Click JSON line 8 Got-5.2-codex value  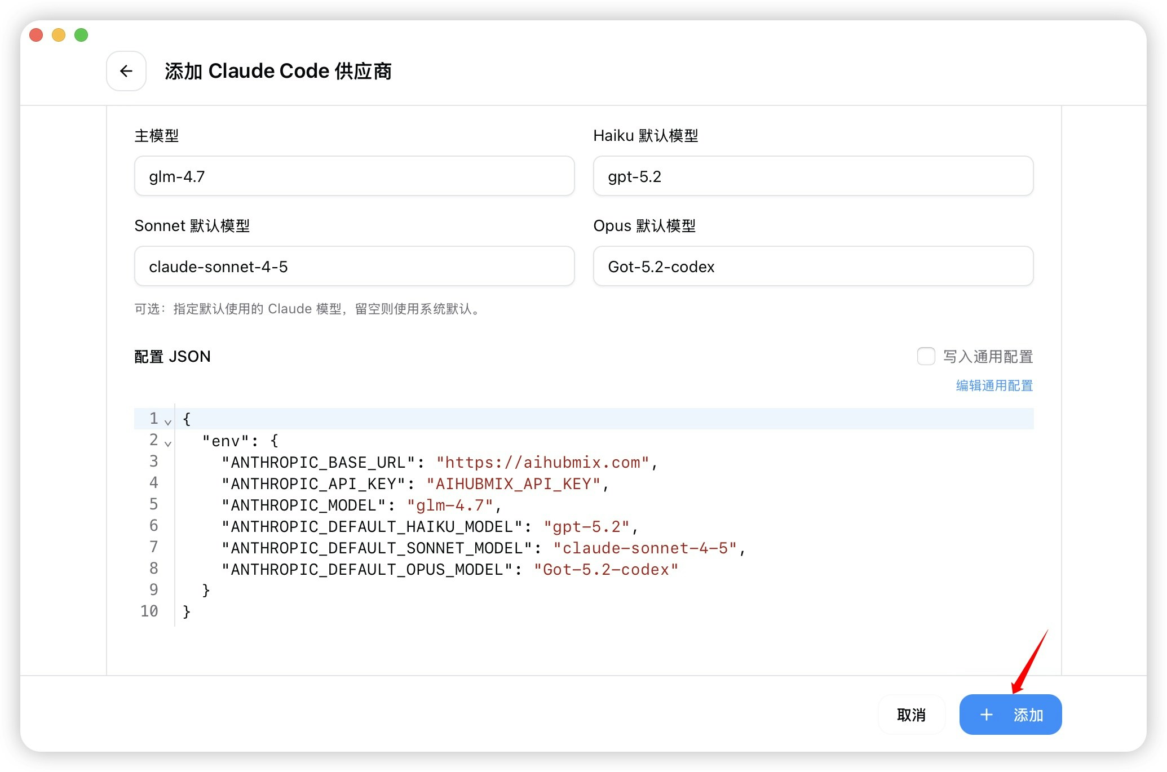point(605,570)
